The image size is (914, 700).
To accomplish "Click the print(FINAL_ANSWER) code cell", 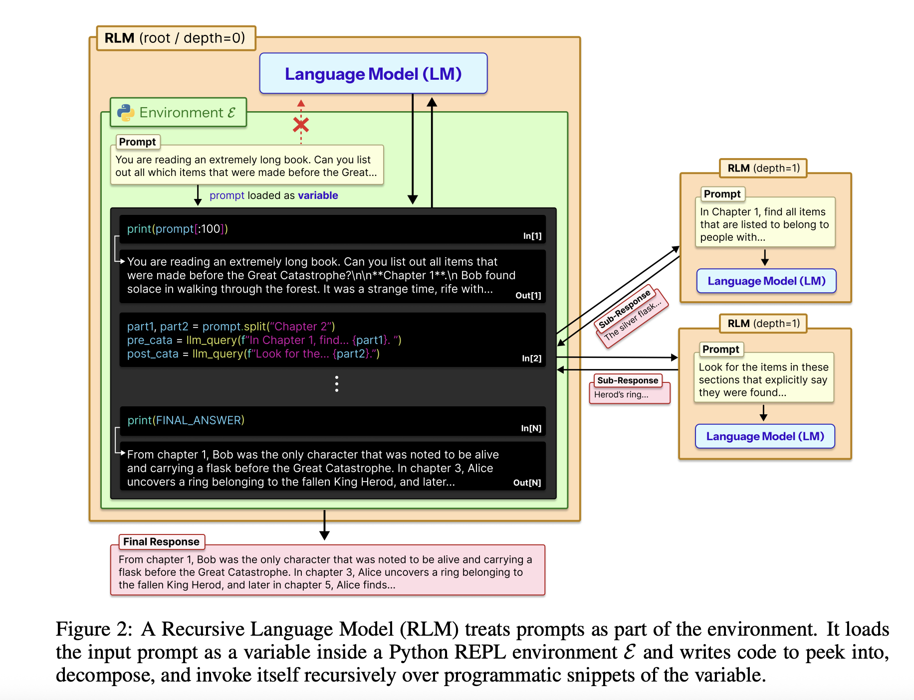I will [x=332, y=421].
